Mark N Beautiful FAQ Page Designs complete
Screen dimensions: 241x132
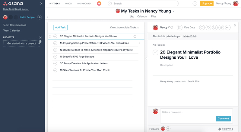pyautogui.click(x=55, y=57)
